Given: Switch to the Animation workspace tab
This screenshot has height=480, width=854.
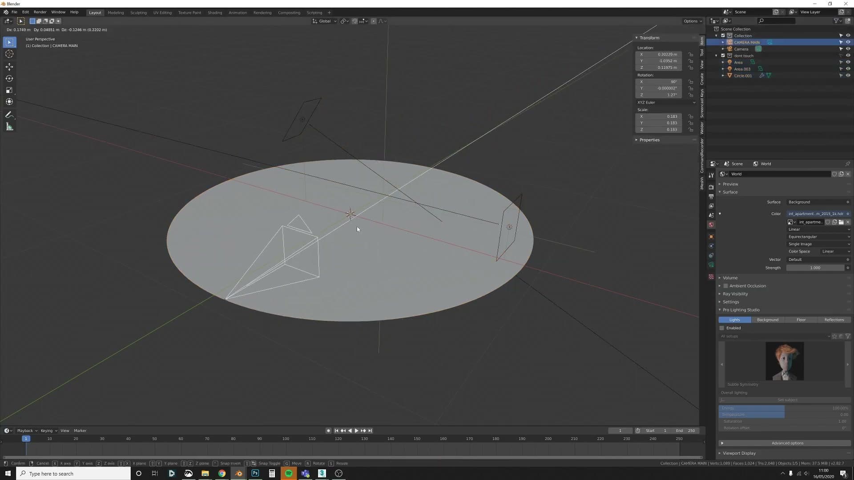Looking at the screenshot, I should click(x=238, y=12).
